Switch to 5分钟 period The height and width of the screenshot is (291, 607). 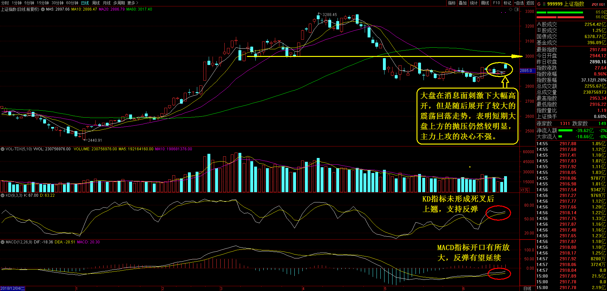[x=29, y=3]
